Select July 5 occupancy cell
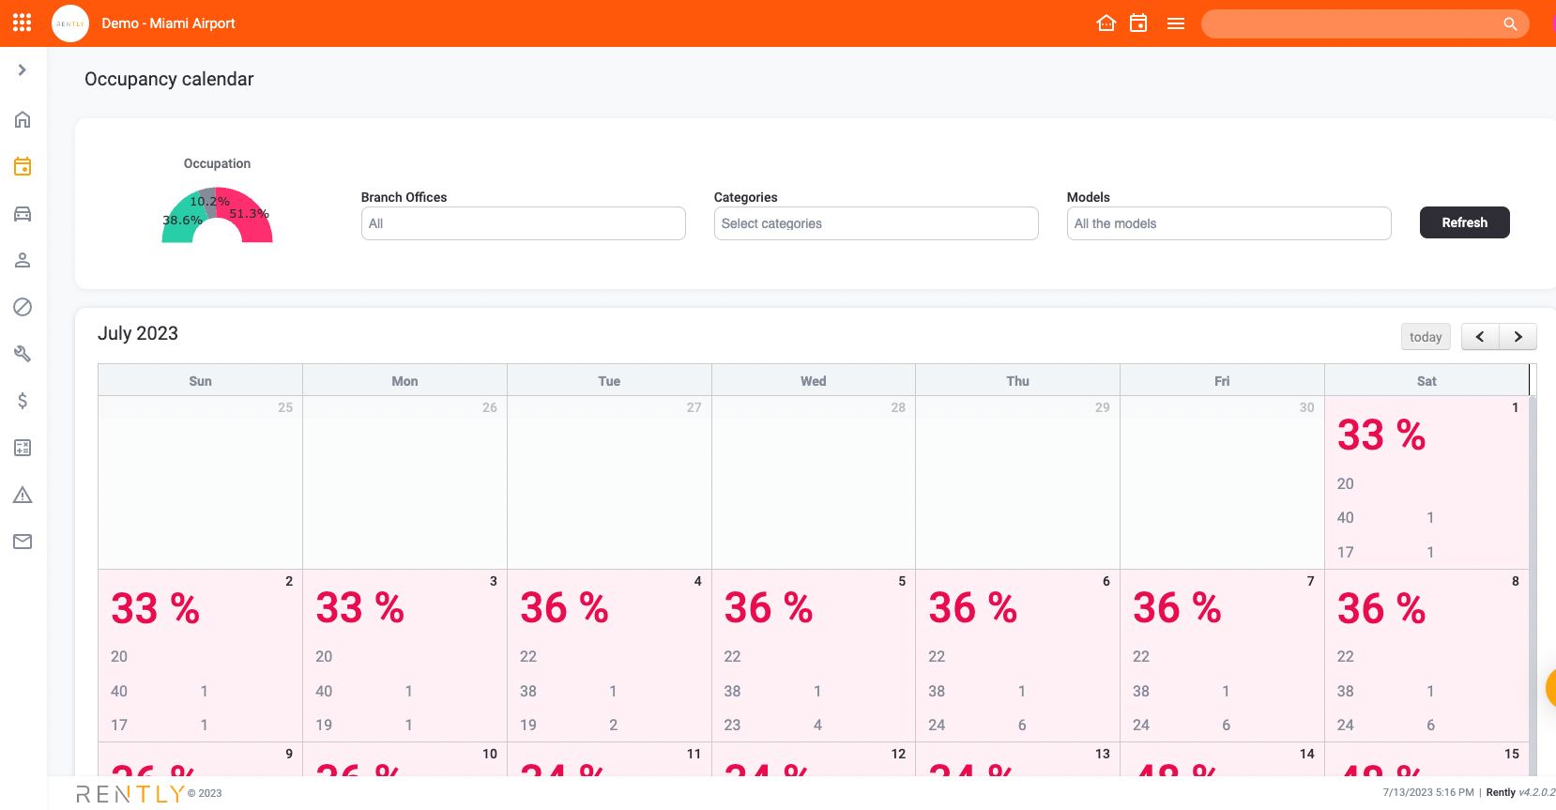1556x810 pixels. point(814,655)
